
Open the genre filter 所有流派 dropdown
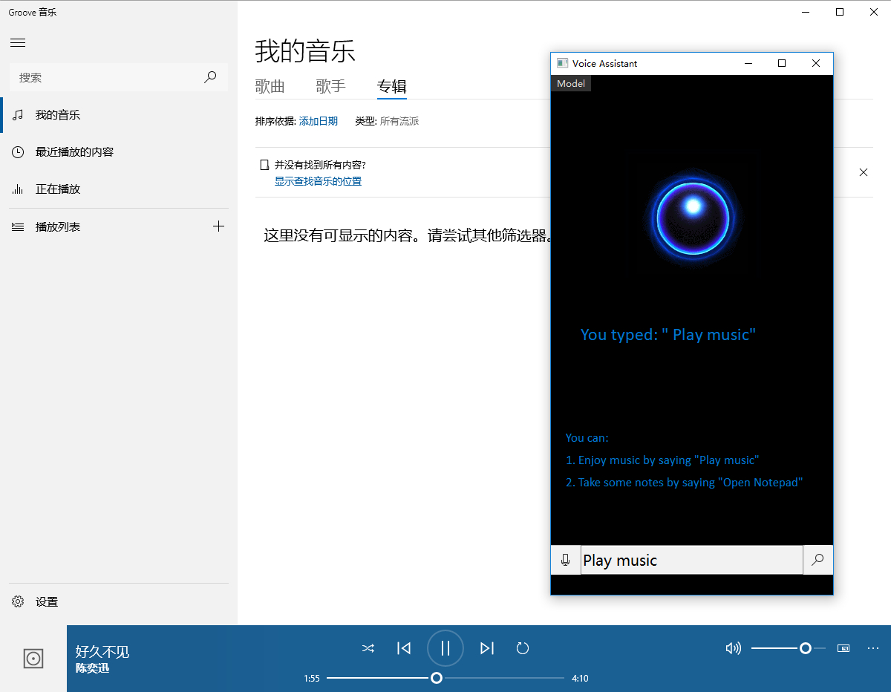[399, 121]
